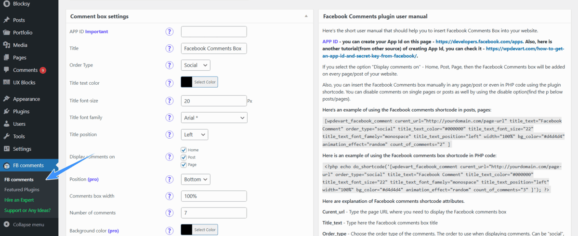
Task: Click the Media icon in sidebar
Action: tap(6, 45)
